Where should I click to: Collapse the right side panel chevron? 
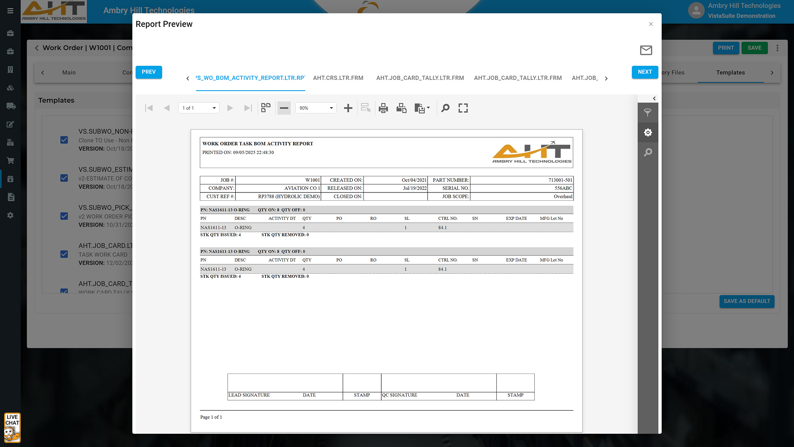654,99
